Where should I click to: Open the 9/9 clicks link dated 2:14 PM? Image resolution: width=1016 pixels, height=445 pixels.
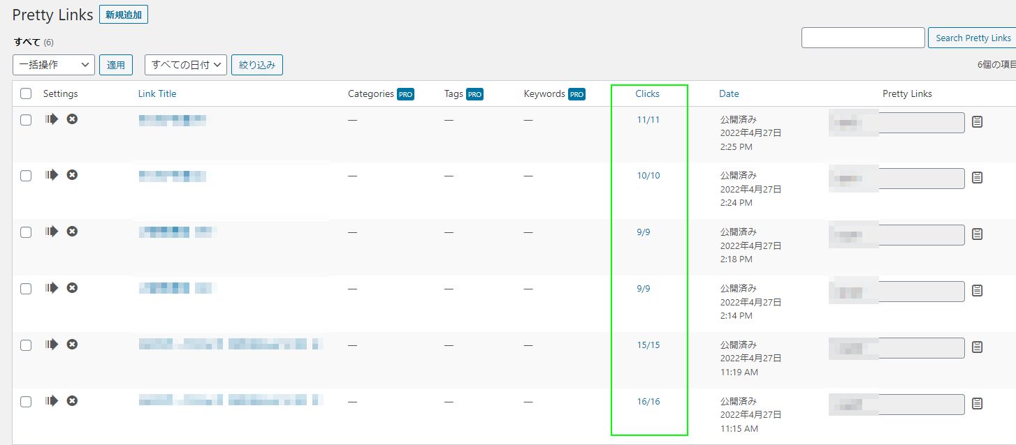click(644, 288)
